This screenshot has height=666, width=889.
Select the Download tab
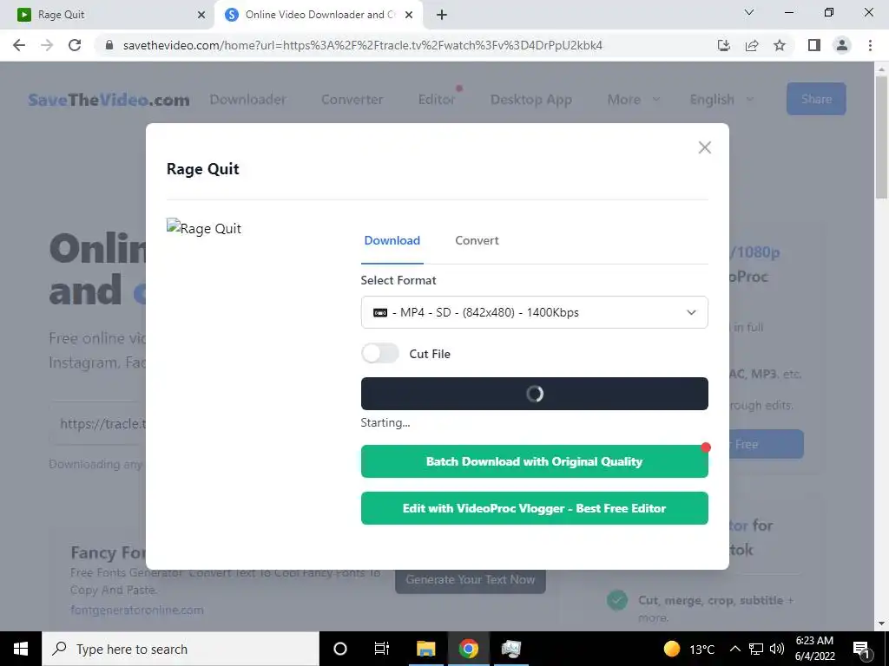pos(392,240)
